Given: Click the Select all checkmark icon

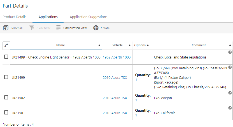Looking at the screenshot, I should click(x=6, y=28).
